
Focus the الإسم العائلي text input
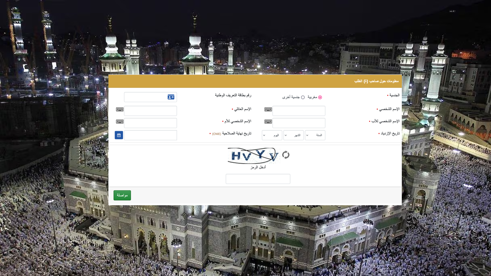click(x=151, y=111)
